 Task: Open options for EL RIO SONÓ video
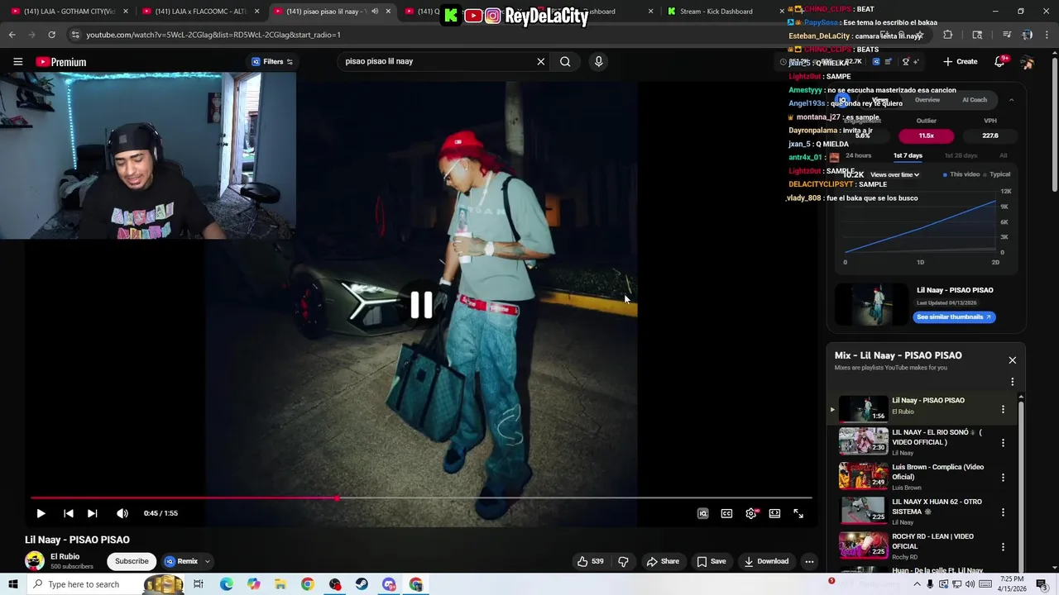[1003, 443]
